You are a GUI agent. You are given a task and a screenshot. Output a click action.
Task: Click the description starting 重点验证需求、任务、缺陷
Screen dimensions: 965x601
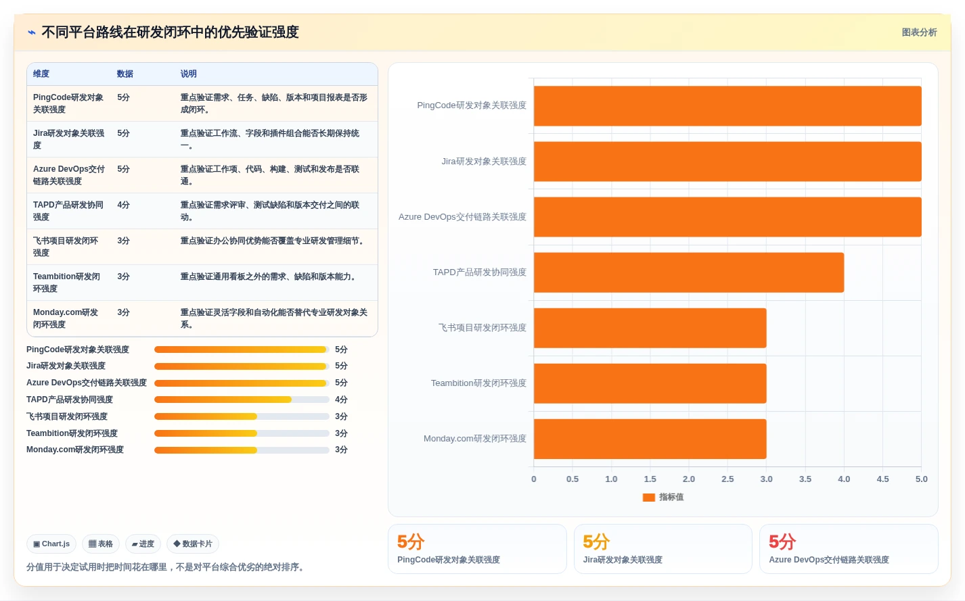[274, 103]
